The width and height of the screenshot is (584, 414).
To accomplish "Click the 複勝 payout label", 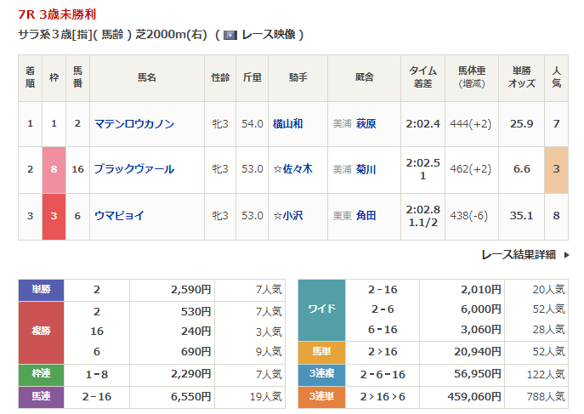I will (x=41, y=332).
